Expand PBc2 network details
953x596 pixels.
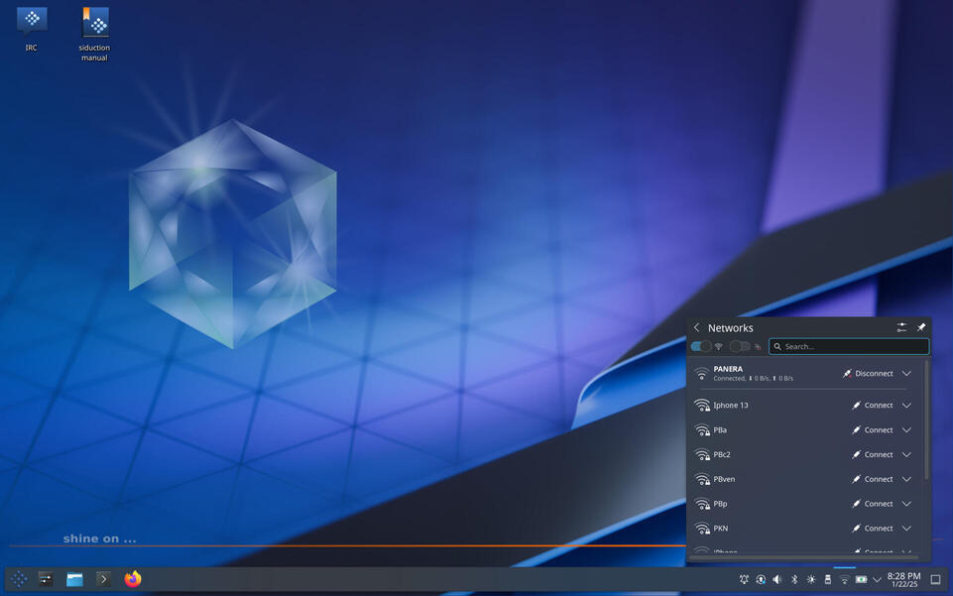coord(906,454)
